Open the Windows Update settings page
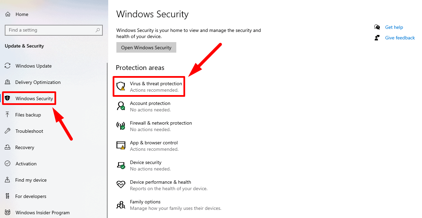The width and height of the screenshot is (422, 218). point(33,66)
